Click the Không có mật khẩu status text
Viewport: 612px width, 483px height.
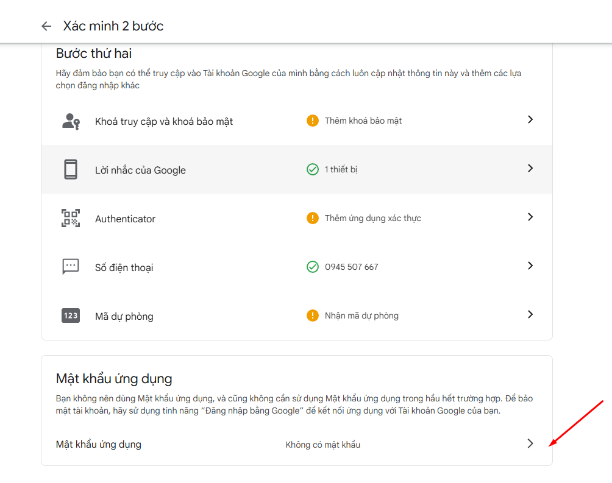(323, 445)
